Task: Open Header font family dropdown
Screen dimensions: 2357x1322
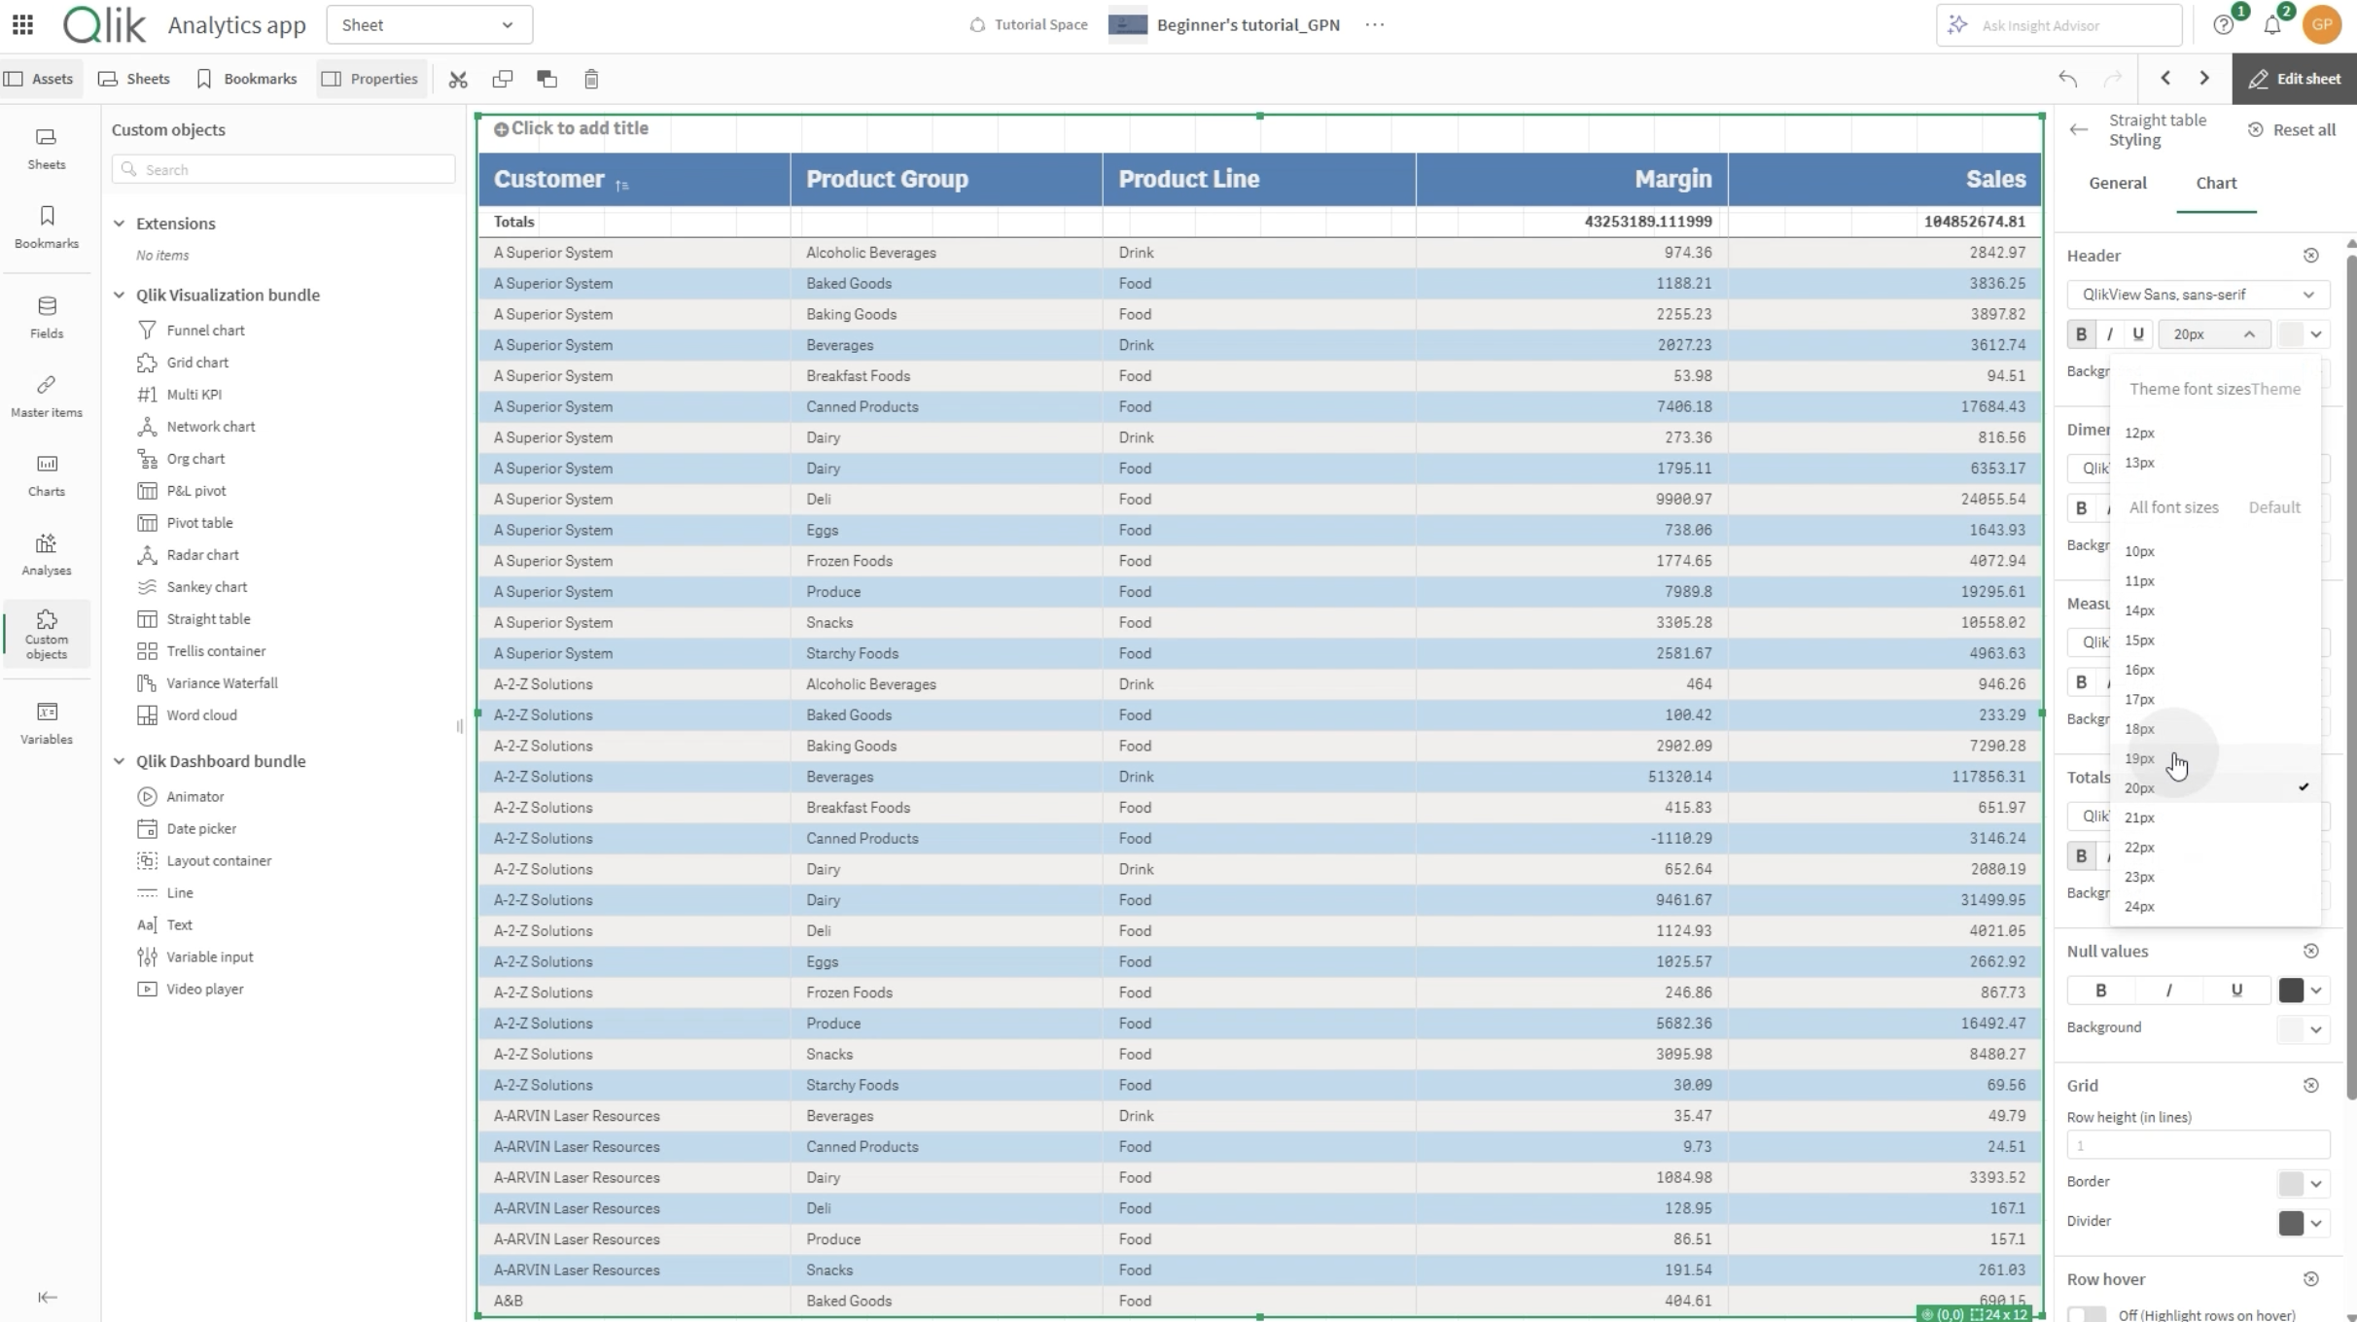Action: pos(2198,295)
